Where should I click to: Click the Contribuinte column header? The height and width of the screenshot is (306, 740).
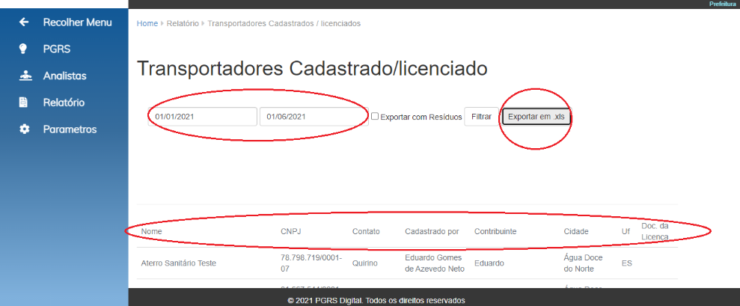(495, 232)
